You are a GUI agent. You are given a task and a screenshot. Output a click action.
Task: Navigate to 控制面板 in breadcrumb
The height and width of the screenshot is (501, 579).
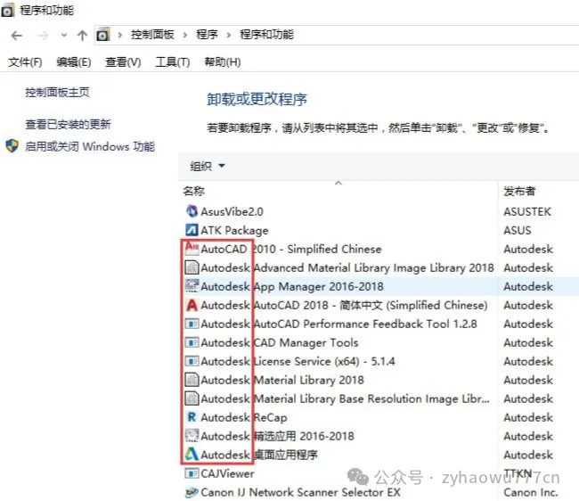[152, 35]
